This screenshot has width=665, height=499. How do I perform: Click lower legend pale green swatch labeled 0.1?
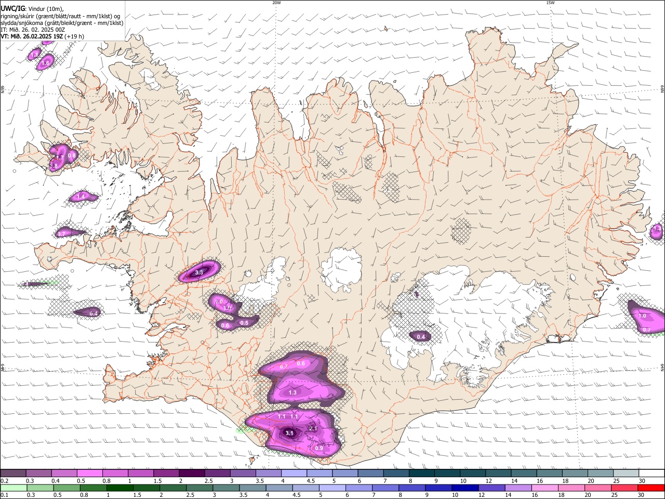tap(13, 488)
